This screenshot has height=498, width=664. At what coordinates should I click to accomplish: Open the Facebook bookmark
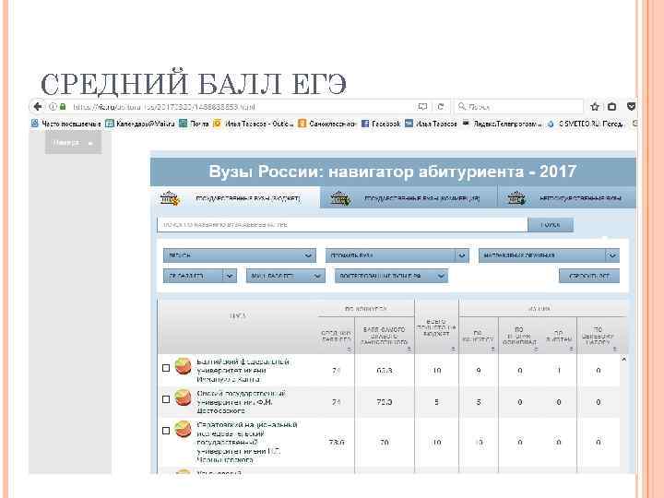(x=381, y=124)
